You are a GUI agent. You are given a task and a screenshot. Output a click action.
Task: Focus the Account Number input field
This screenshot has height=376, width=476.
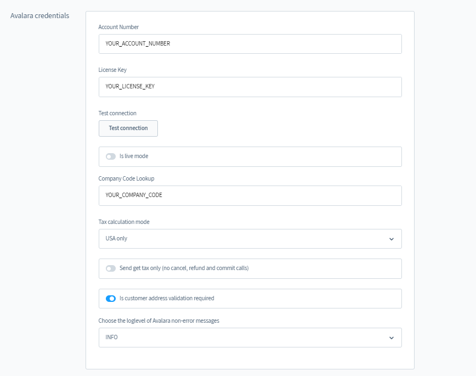click(x=250, y=44)
